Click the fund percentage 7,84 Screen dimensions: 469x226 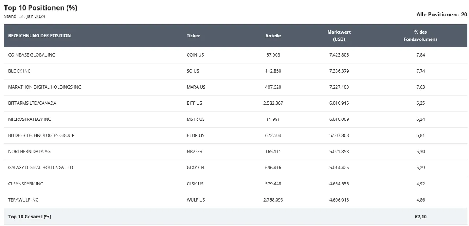tap(421, 55)
